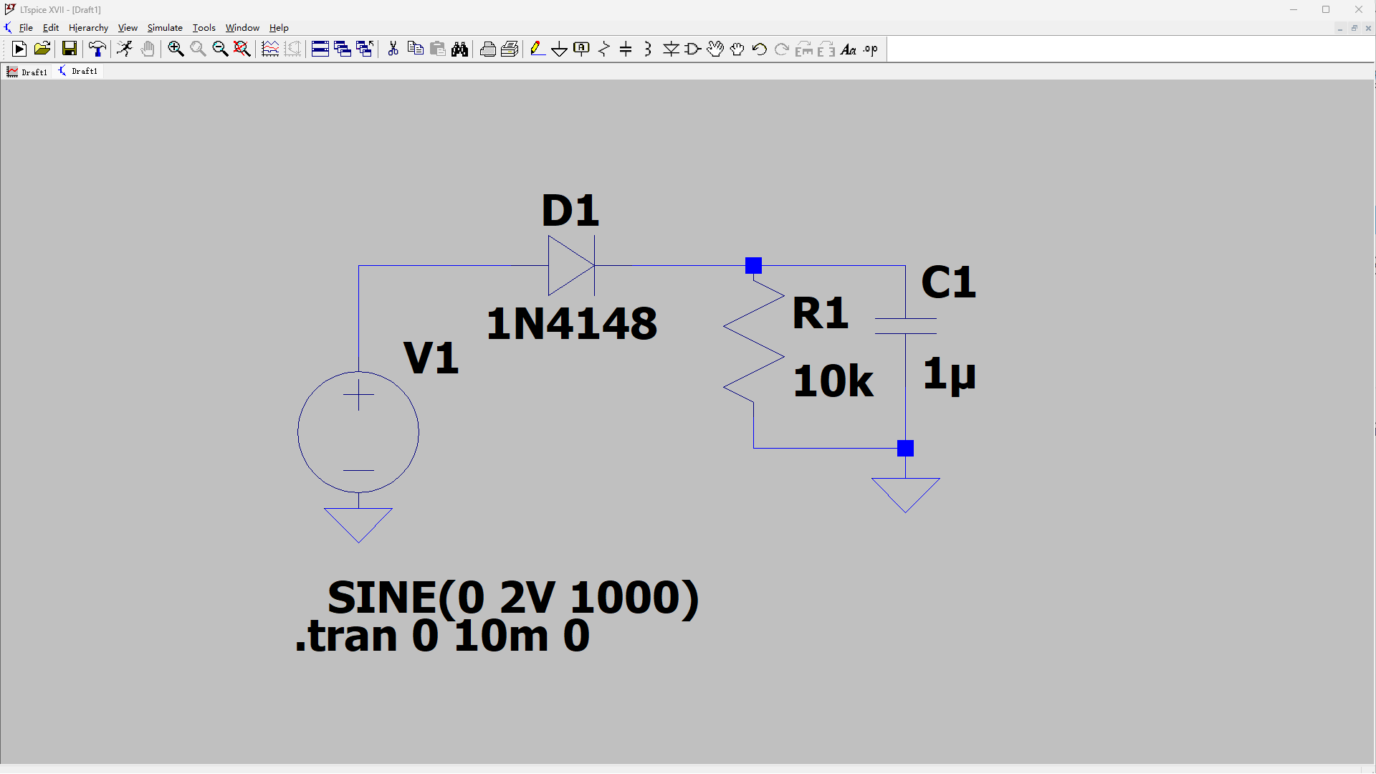Viewport: 1376px width, 774px height.
Task: Select the Capacitor placement tool
Action: (626, 49)
